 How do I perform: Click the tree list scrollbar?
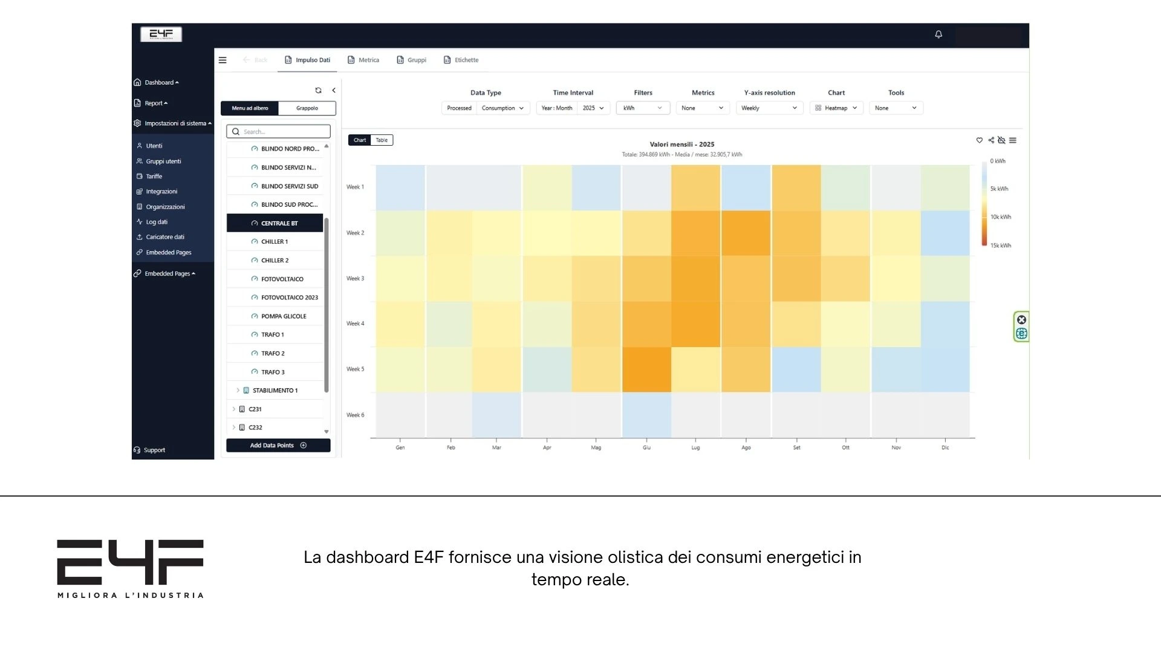click(x=327, y=305)
